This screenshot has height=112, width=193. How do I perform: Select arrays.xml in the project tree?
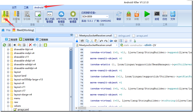point(23,109)
